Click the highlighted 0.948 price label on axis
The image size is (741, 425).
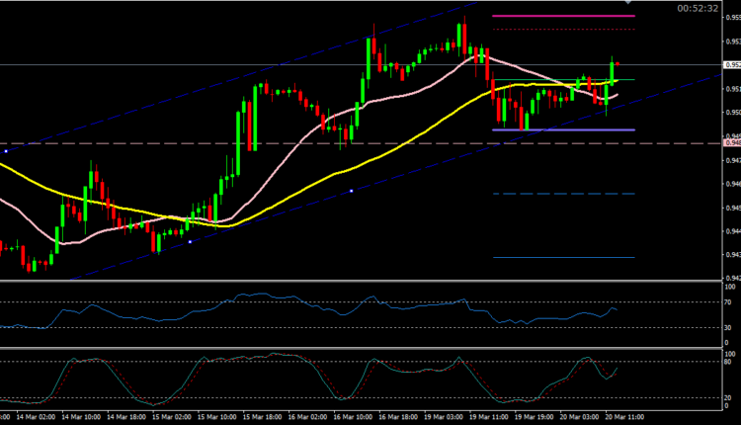coord(729,143)
